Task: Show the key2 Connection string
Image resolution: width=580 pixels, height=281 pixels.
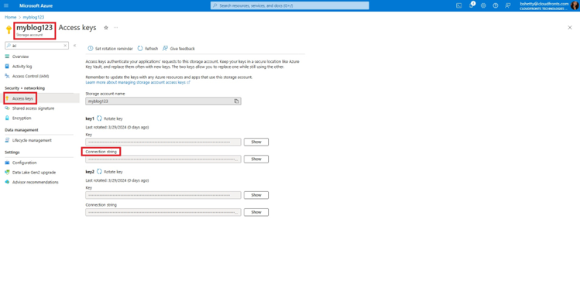Action: click(x=256, y=212)
